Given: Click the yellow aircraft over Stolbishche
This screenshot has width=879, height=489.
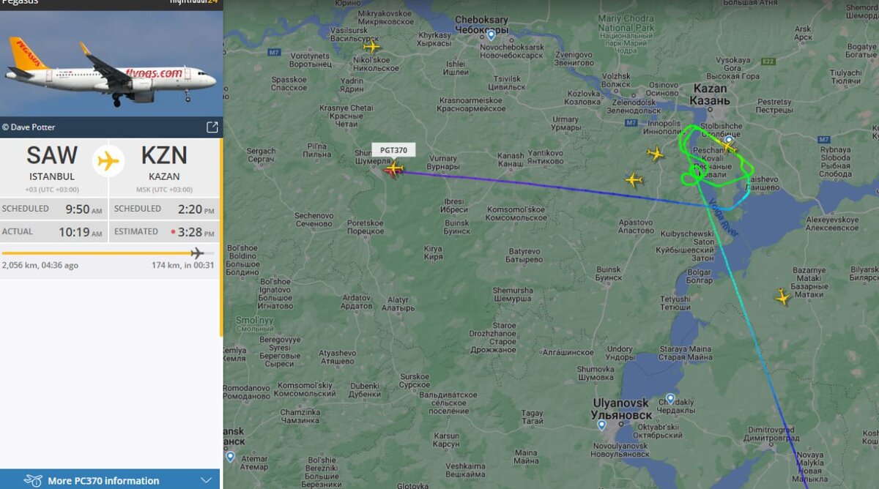Looking at the screenshot, I should click(727, 147).
